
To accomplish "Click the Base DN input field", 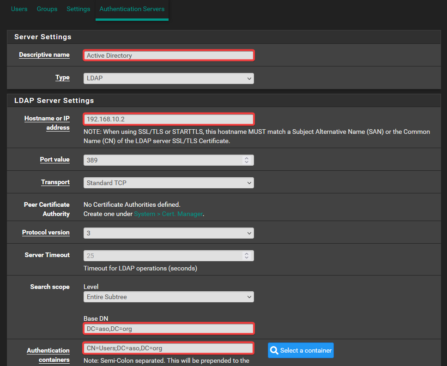I will click(x=169, y=329).
